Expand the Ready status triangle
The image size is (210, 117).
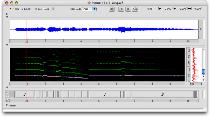tap(7, 105)
